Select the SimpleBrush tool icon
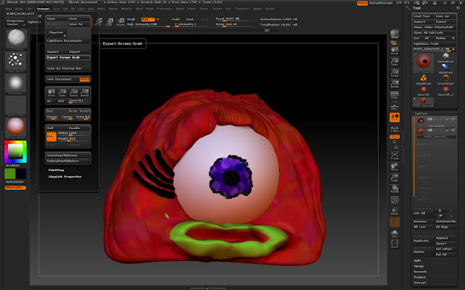 click(423, 79)
